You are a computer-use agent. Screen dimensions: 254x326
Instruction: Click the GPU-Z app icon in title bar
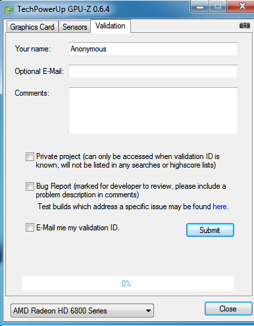coord(9,9)
